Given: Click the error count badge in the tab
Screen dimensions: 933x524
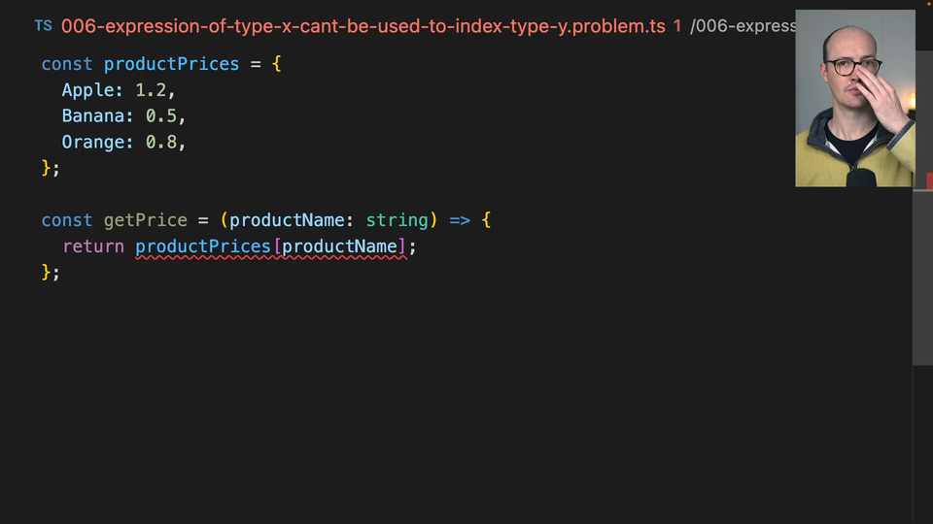Looking at the screenshot, I should (677, 26).
